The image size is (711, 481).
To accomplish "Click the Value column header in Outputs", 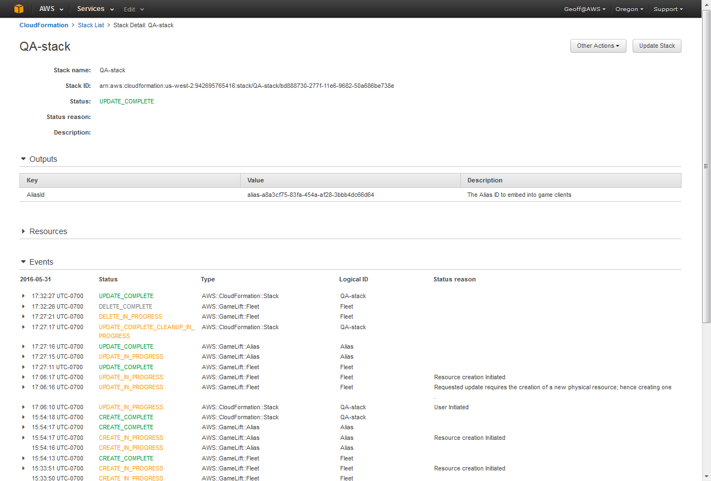I will (x=350, y=180).
